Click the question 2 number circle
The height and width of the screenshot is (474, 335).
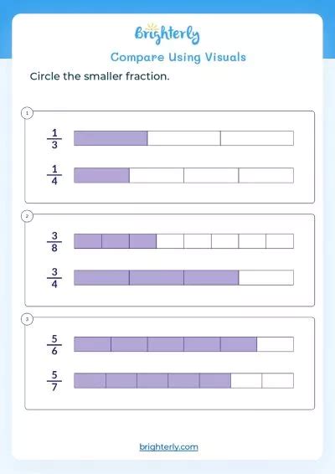[x=27, y=216]
